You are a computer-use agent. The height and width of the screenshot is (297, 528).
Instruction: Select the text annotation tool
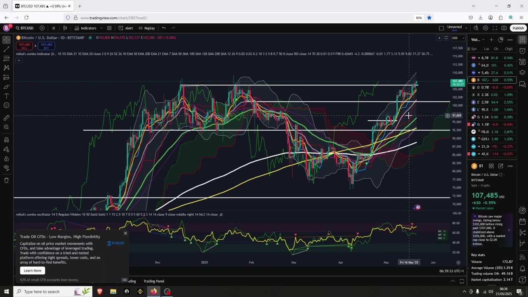point(6,96)
